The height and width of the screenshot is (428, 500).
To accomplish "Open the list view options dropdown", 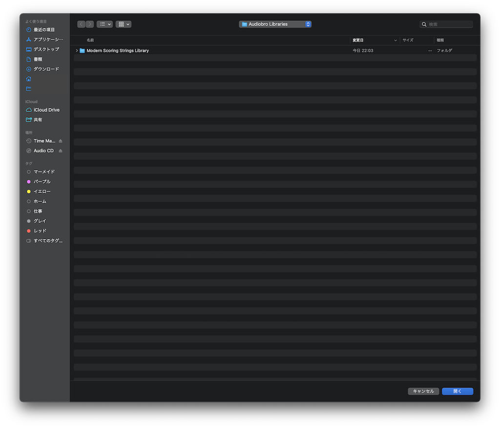I will coord(104,24).
